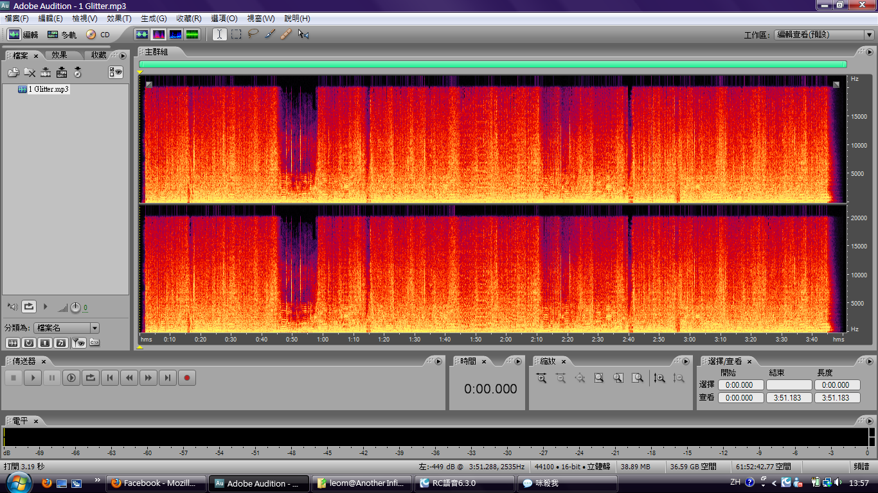This screenshot has height=493, width=878.
Task: Open the 檔案(F) menu
Action: pyautogui.click(x=17, y=19)
